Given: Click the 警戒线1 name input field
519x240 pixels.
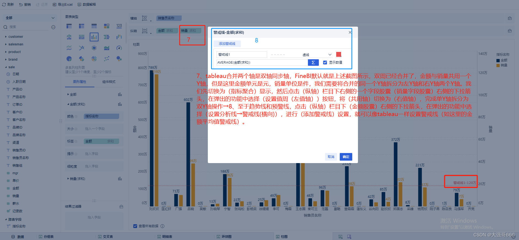Looking at the screenshot, I should coord(242,55).
